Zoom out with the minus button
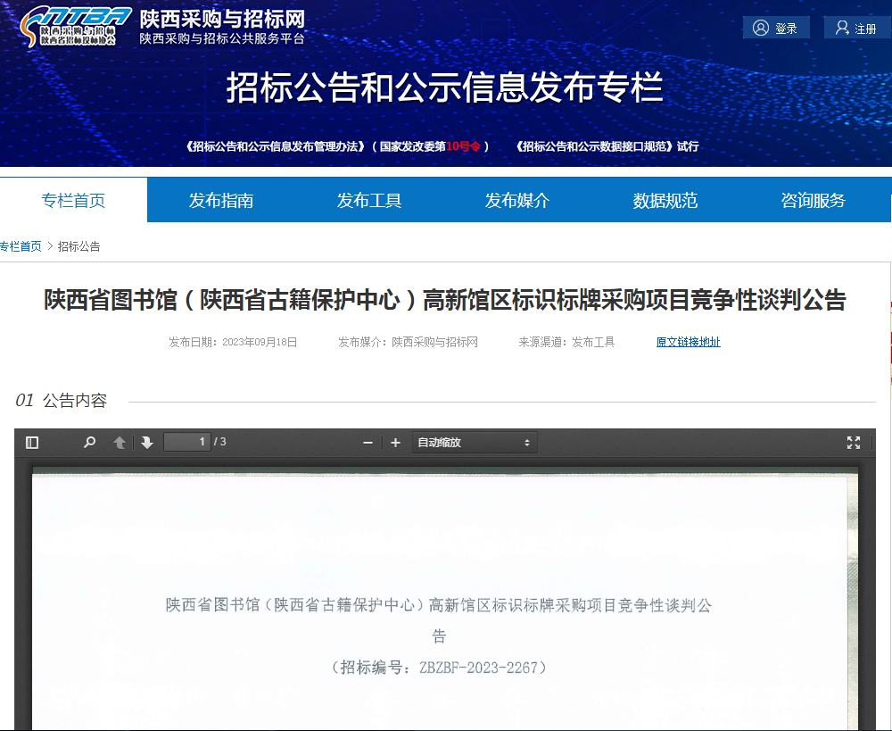 pos(368,443)
